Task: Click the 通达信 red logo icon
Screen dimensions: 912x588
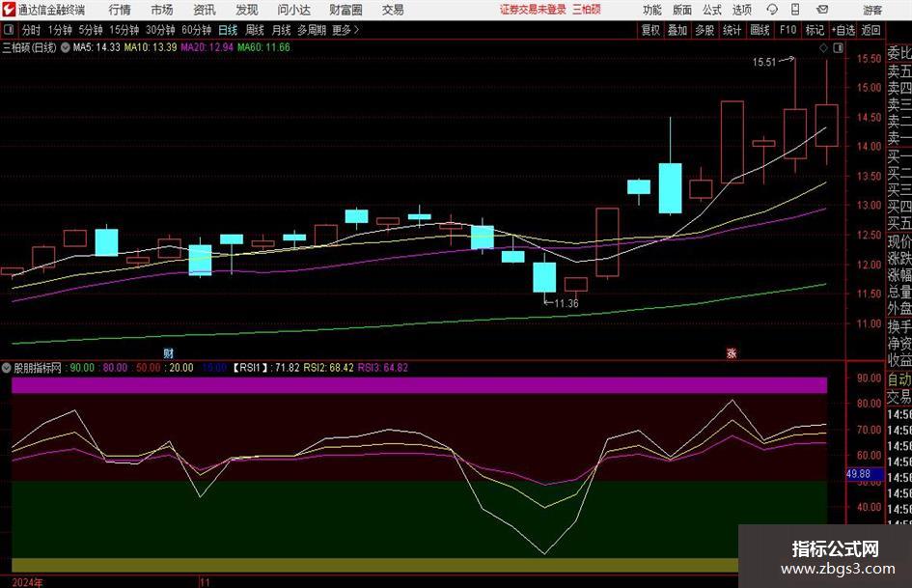Action: pyautogui.click(x=8, y=10)
